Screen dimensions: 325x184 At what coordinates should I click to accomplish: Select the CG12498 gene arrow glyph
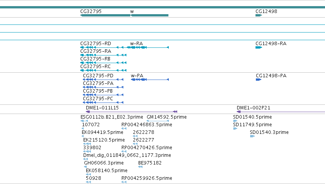259,15
